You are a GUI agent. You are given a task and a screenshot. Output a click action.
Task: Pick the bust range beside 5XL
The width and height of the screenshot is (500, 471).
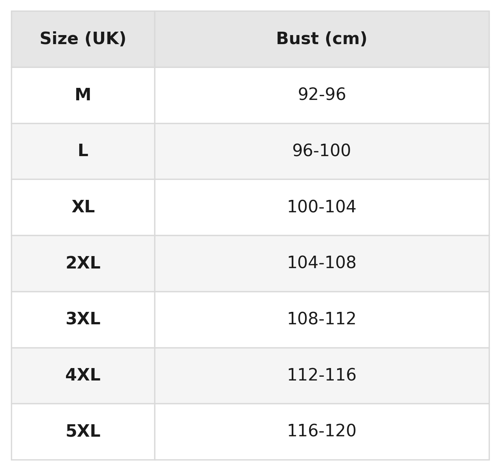(x=322, y=431)
